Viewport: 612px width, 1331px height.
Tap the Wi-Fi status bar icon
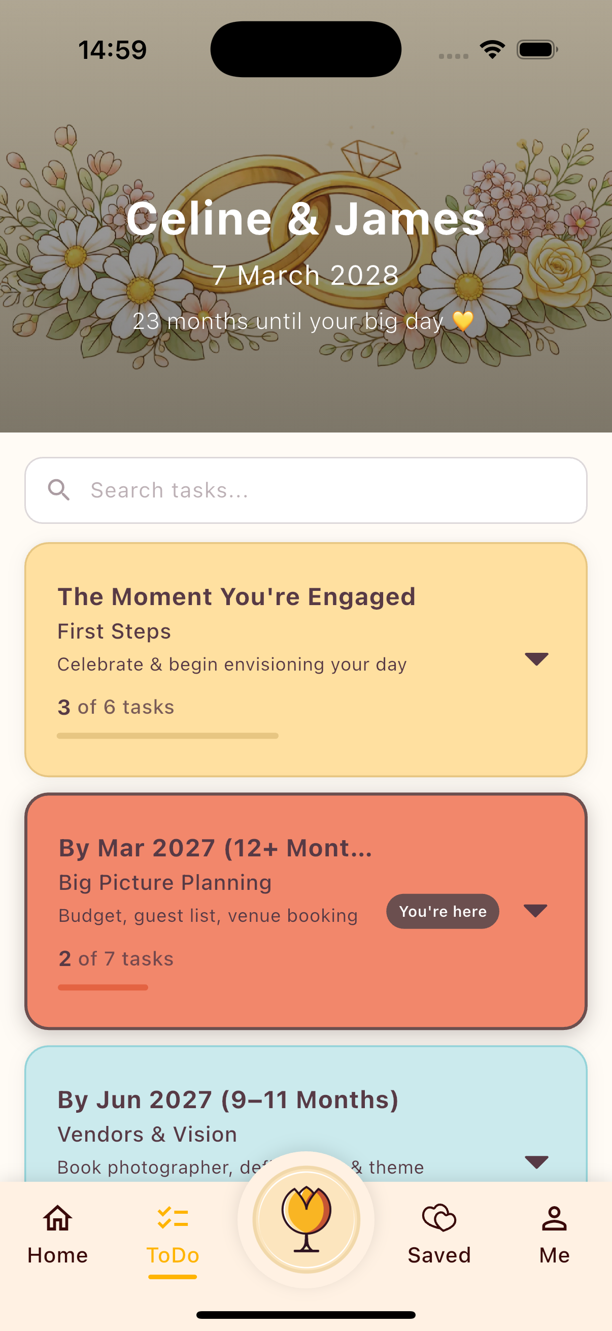pos(492,48)
